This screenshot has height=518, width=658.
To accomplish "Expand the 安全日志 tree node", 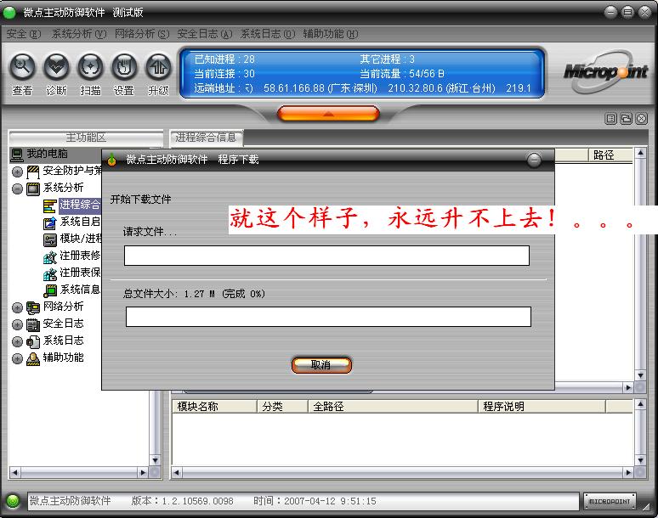I will click(x=17, y=324).
